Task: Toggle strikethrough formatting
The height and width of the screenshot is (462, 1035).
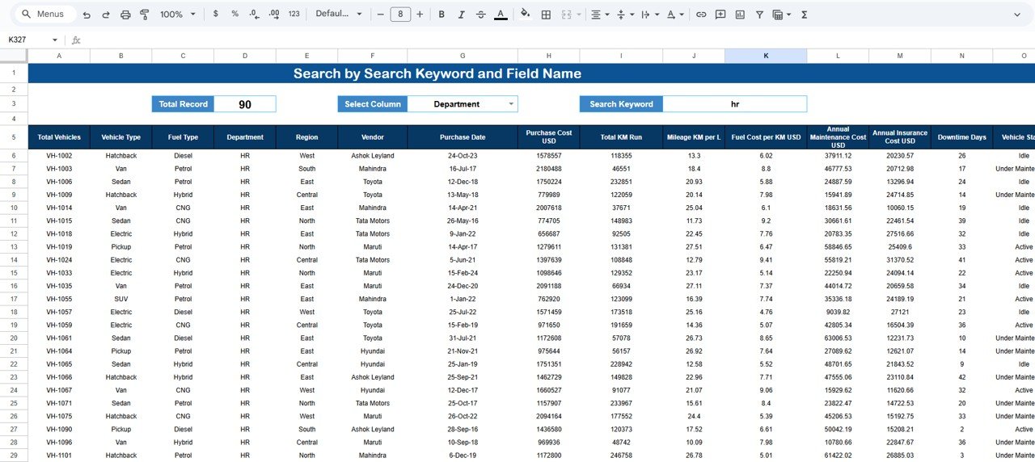Action: click(481, 15)
